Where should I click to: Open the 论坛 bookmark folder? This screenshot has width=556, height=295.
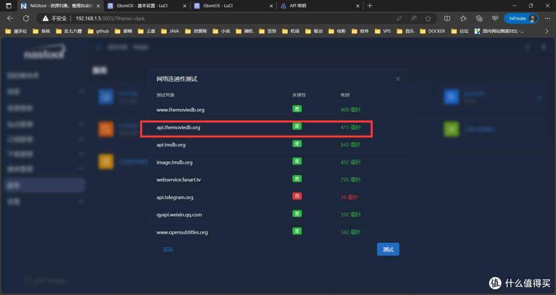coord(460,31)
